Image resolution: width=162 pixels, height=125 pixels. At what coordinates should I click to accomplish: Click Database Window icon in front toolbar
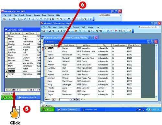[120, 31]
